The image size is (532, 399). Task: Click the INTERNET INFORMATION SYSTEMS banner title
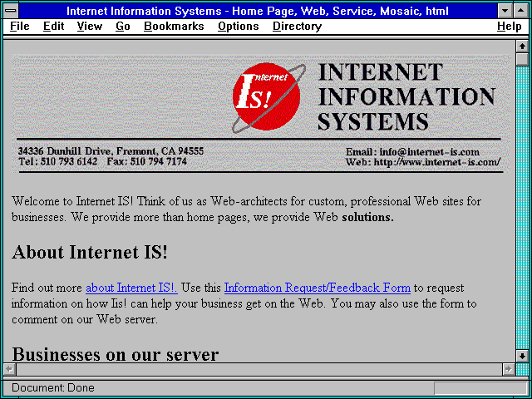pos(406,97)
